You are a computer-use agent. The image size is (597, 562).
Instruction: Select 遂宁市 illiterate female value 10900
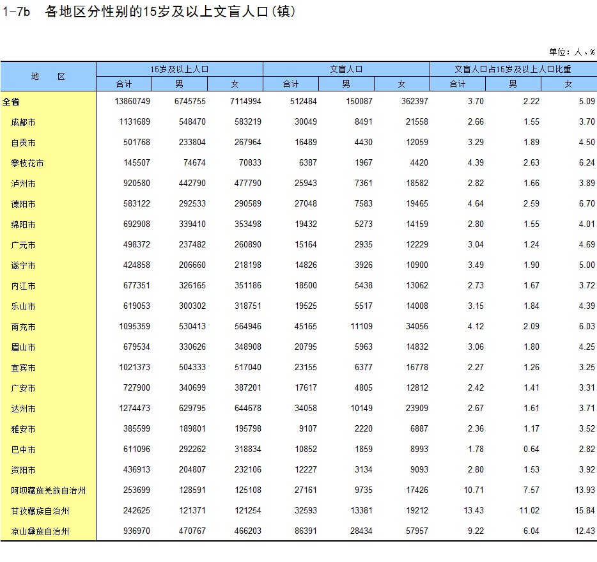click(x=417, y=265)
